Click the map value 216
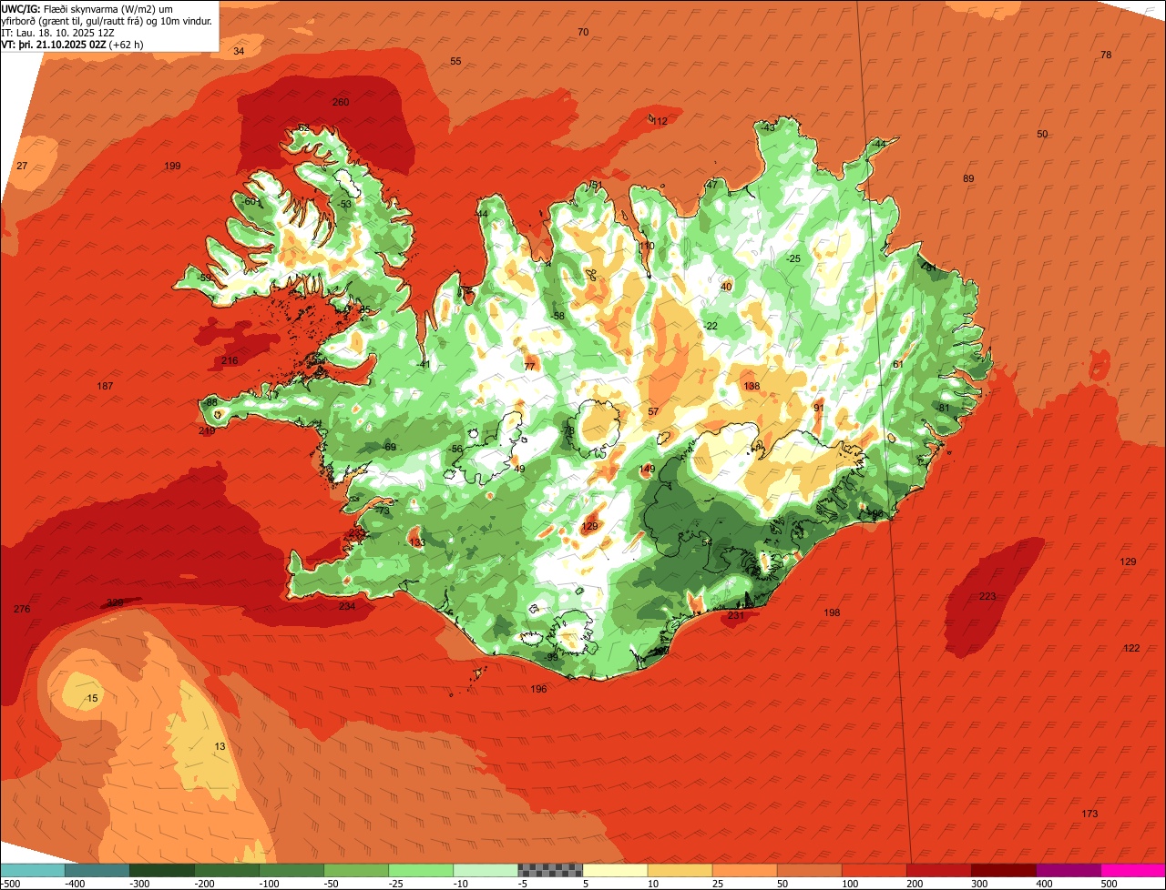Image resolution: width=1166 pixels, height=890 pixels. pyautogui.click(x=230, y=361)
